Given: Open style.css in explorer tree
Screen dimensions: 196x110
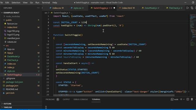Looking at the screenshot, I should click(11, 71).
